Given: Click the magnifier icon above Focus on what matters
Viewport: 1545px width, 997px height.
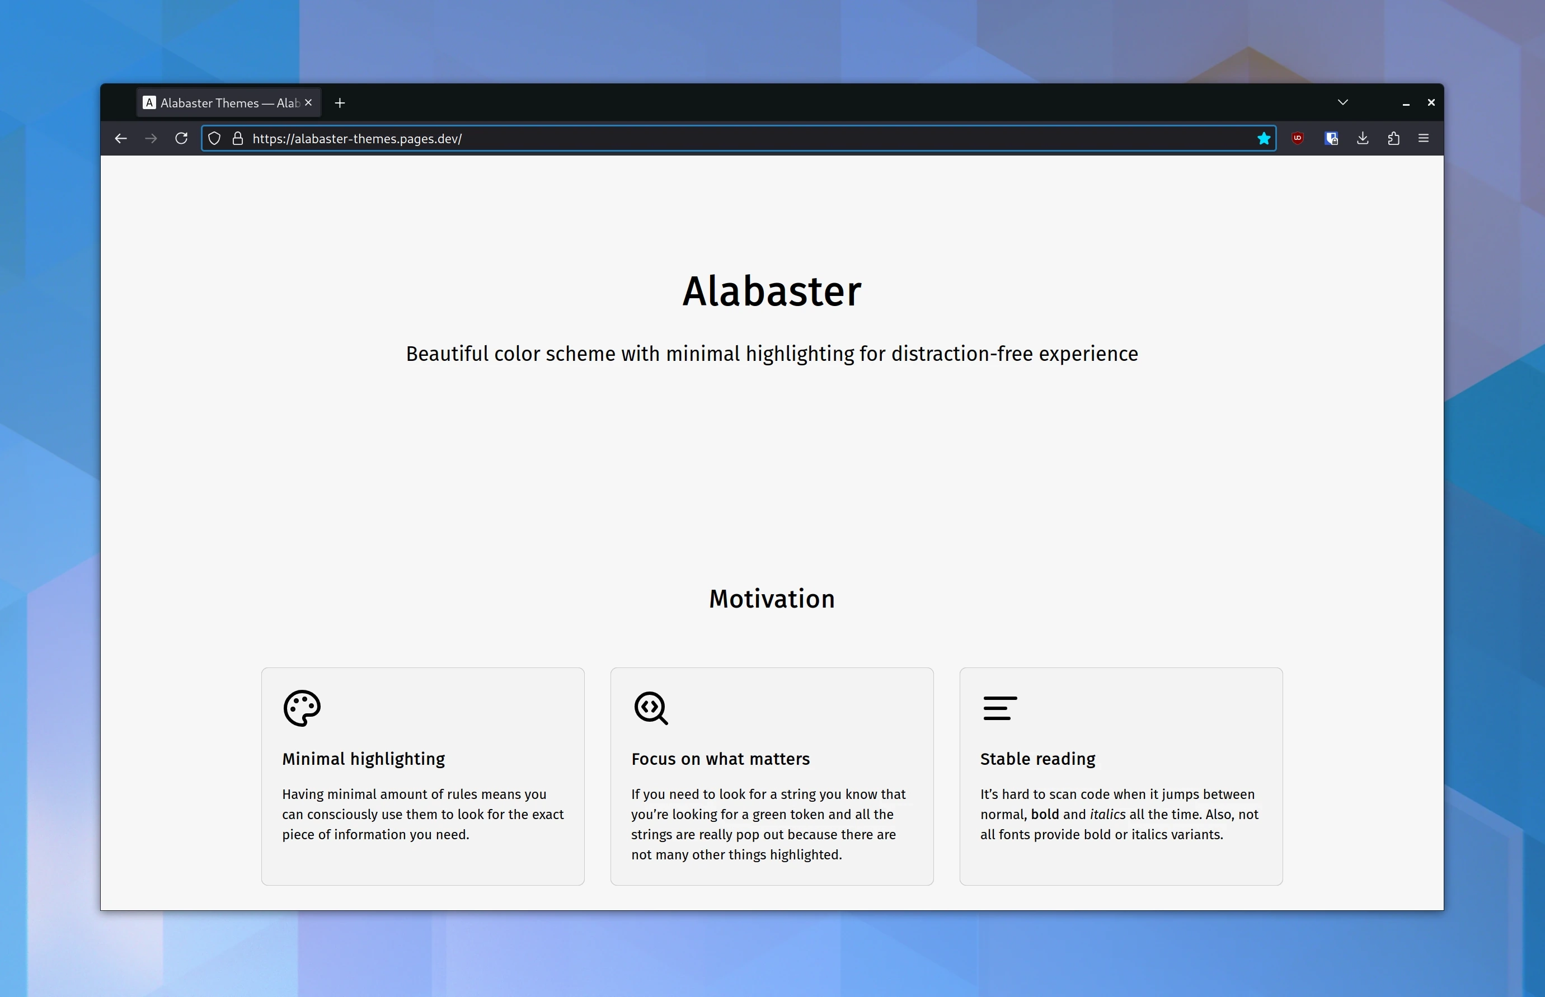Looking at the screenshot, I should (x=651, y=708).
